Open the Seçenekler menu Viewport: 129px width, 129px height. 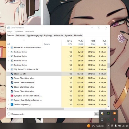coord(19,32)
